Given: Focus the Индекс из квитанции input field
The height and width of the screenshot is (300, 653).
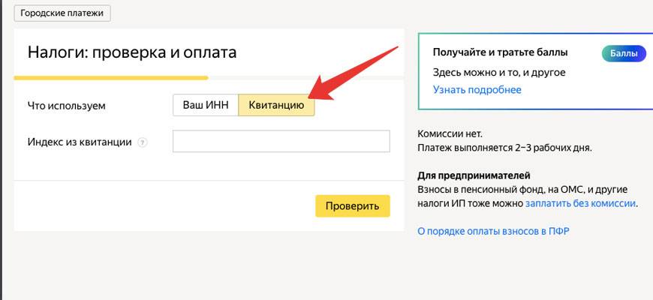Looking at the screenshot, I should 281,142.
